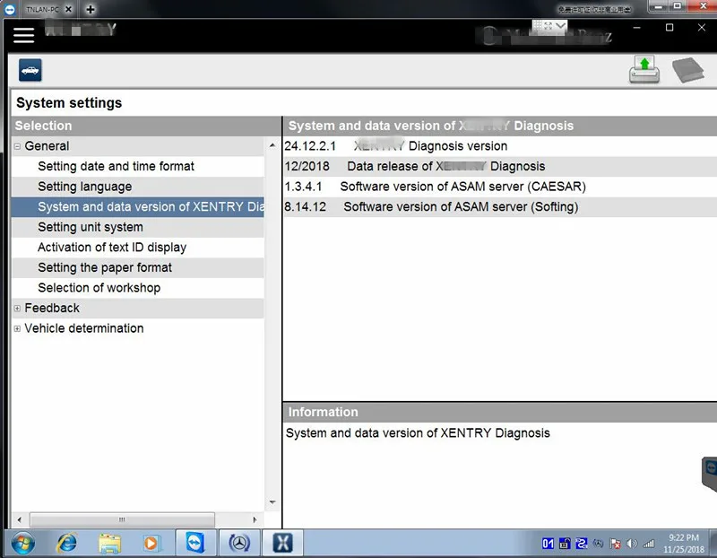Click the 1.3.4.1 CAESAR server row
The width and height of the screenshot is (717, 558).
tap(500, 187)
